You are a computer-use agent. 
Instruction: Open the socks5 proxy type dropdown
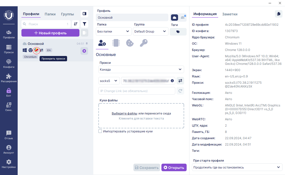tap(109, 81)
